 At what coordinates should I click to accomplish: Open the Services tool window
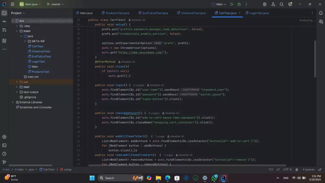tap(4, 137)
